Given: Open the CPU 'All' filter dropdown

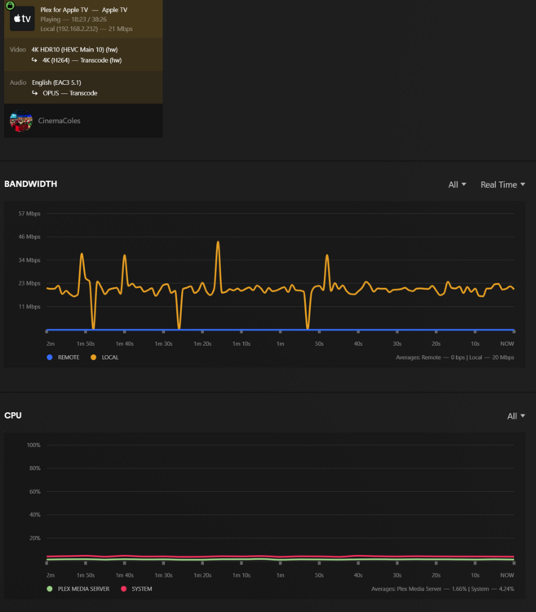Looking at the screenshot, I should [516, 416].
